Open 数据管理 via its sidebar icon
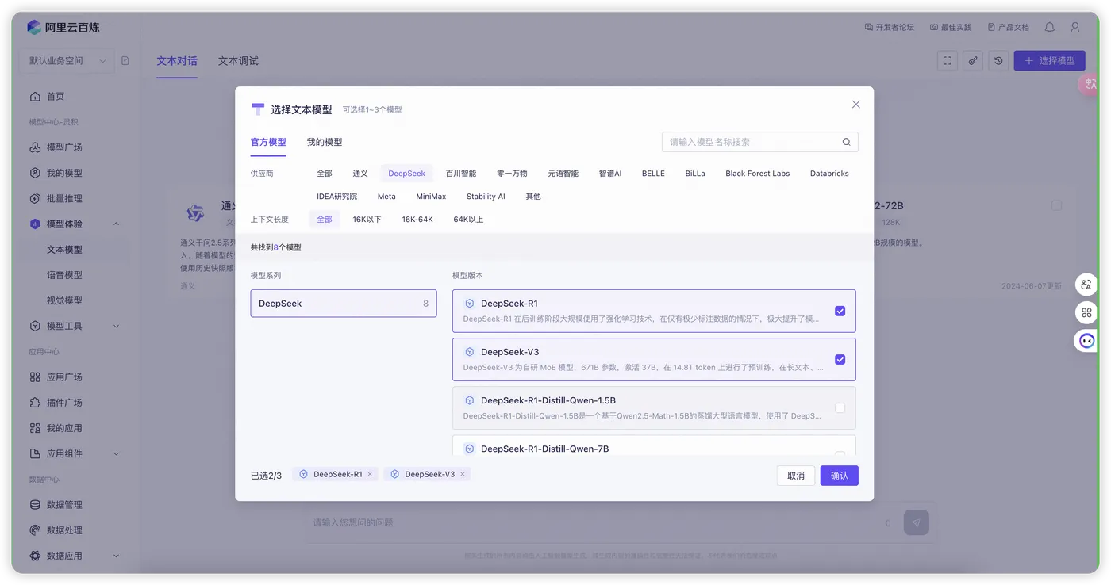This screenshot has height=585, width=1111. [x=35, y=505]
